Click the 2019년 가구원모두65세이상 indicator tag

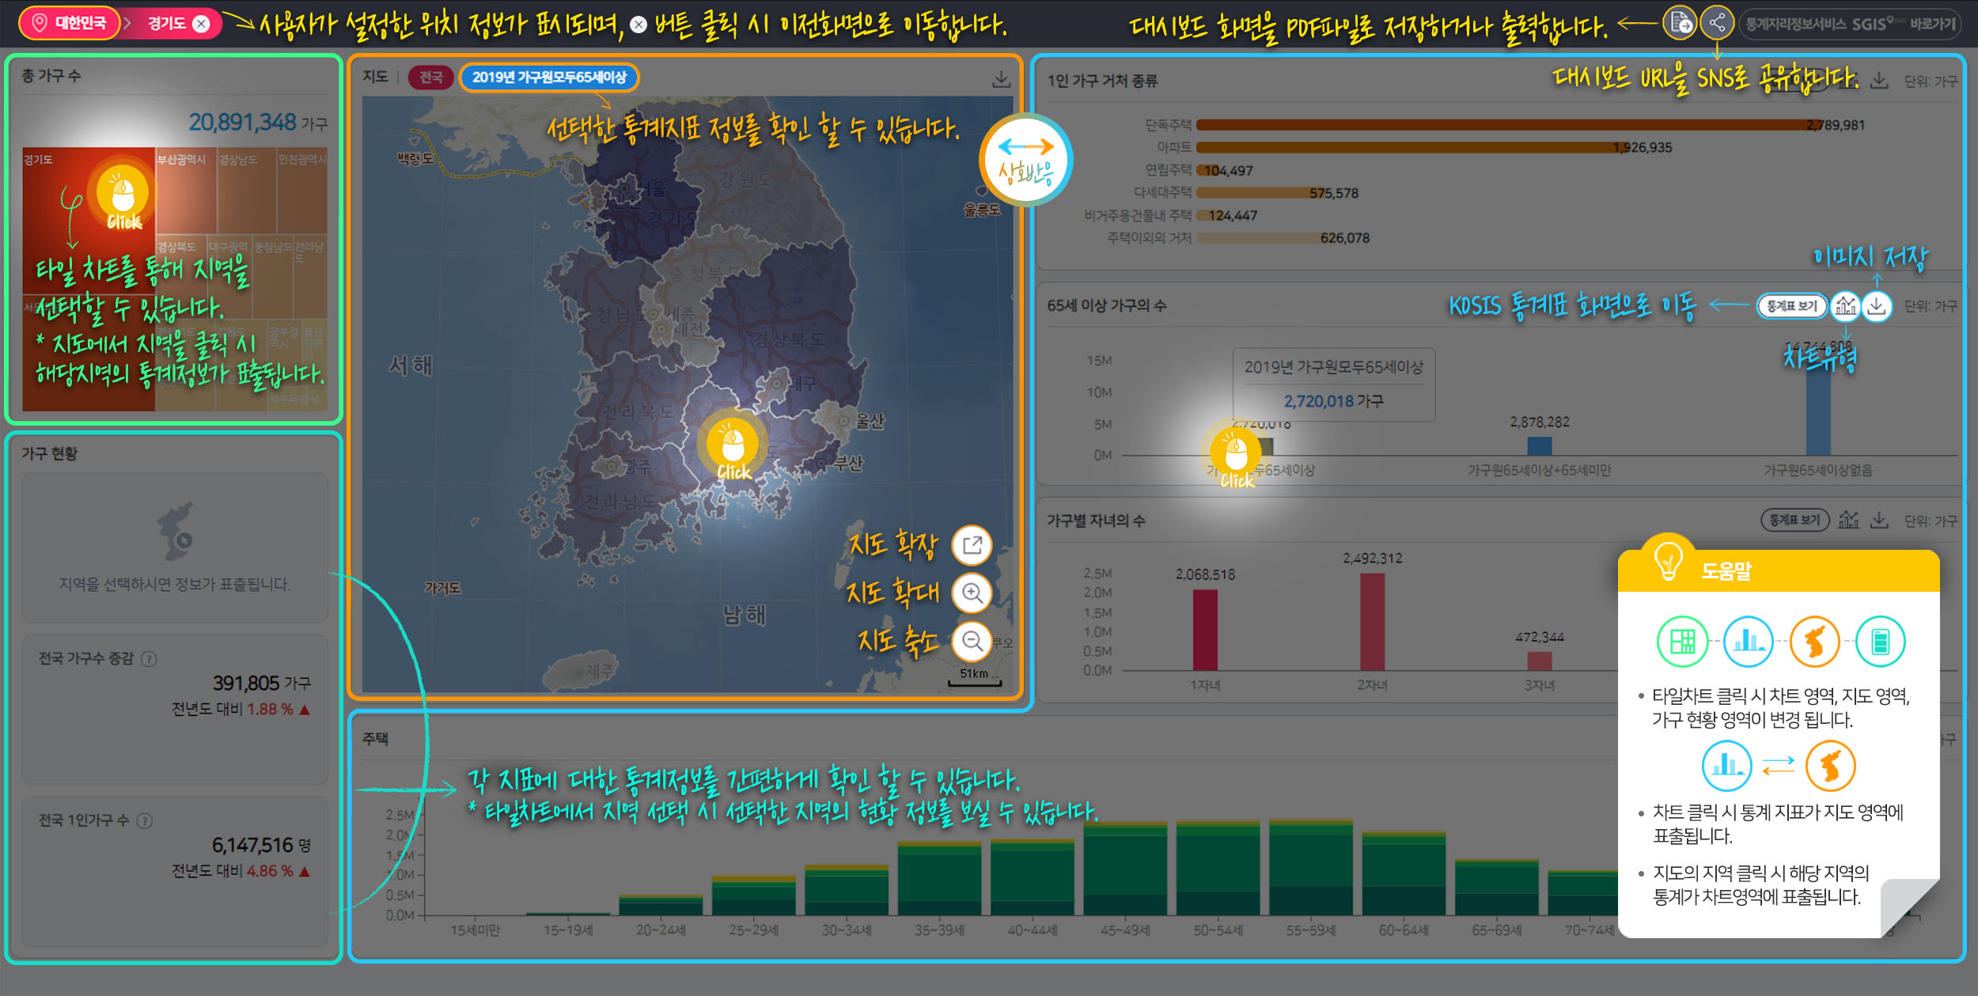coord(549,78)
